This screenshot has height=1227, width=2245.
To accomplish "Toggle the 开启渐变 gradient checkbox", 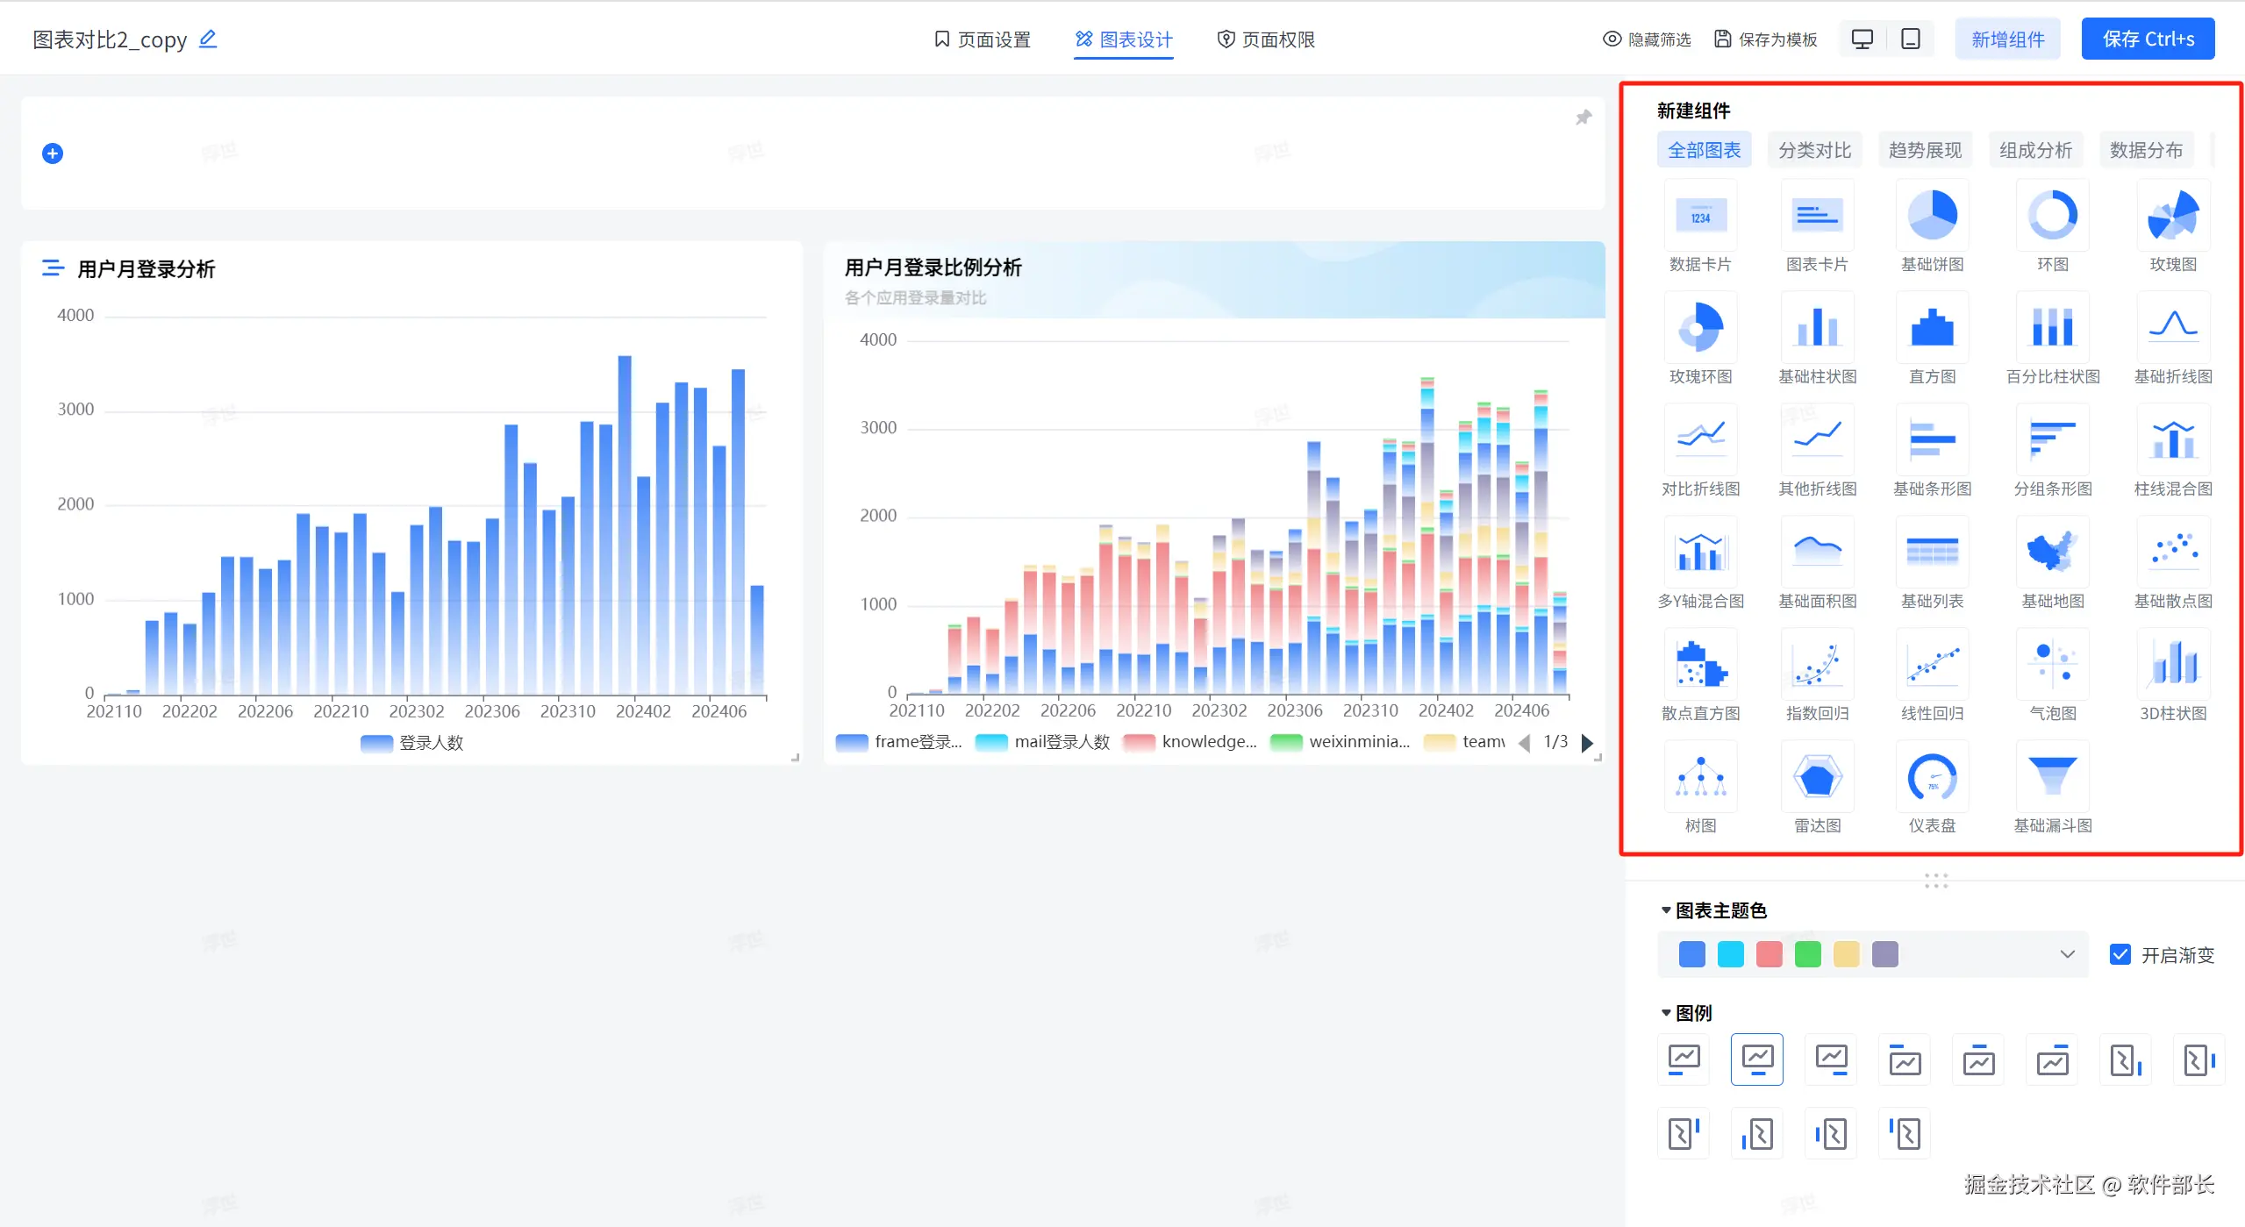I will click(x=2120, y=954).
